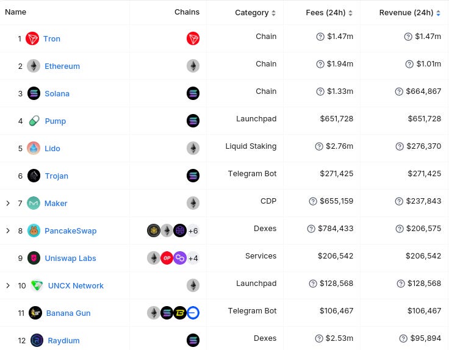Click the Trojan horse logo icon

click(x=34, y=176)
